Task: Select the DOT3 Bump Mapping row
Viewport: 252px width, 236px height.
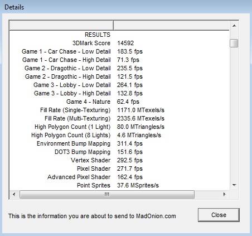Action: tap(119, 152)
